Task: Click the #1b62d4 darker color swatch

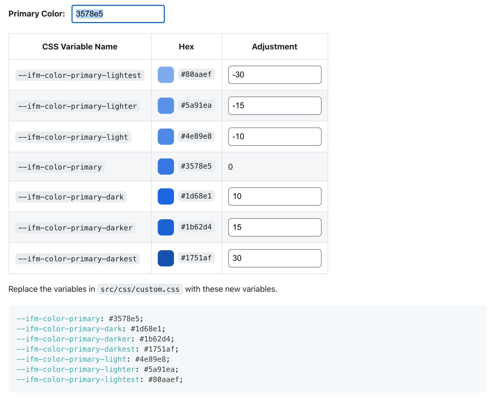Action: [x=166, y=227]
